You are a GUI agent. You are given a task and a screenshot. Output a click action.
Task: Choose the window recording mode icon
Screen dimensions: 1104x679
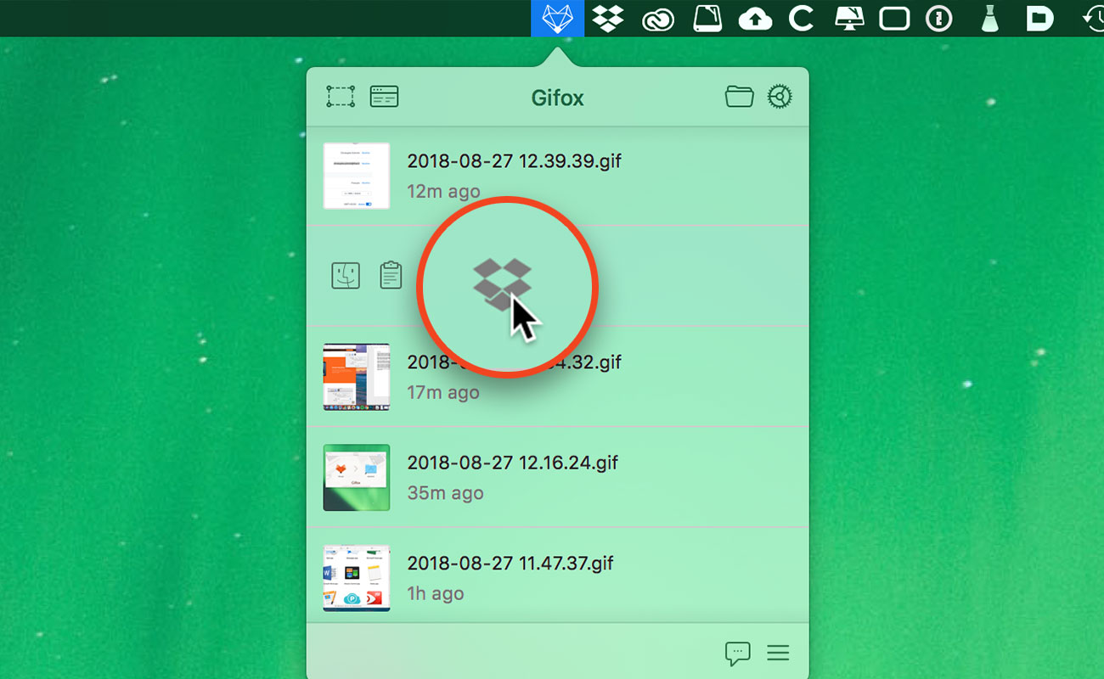coord(384,97)
